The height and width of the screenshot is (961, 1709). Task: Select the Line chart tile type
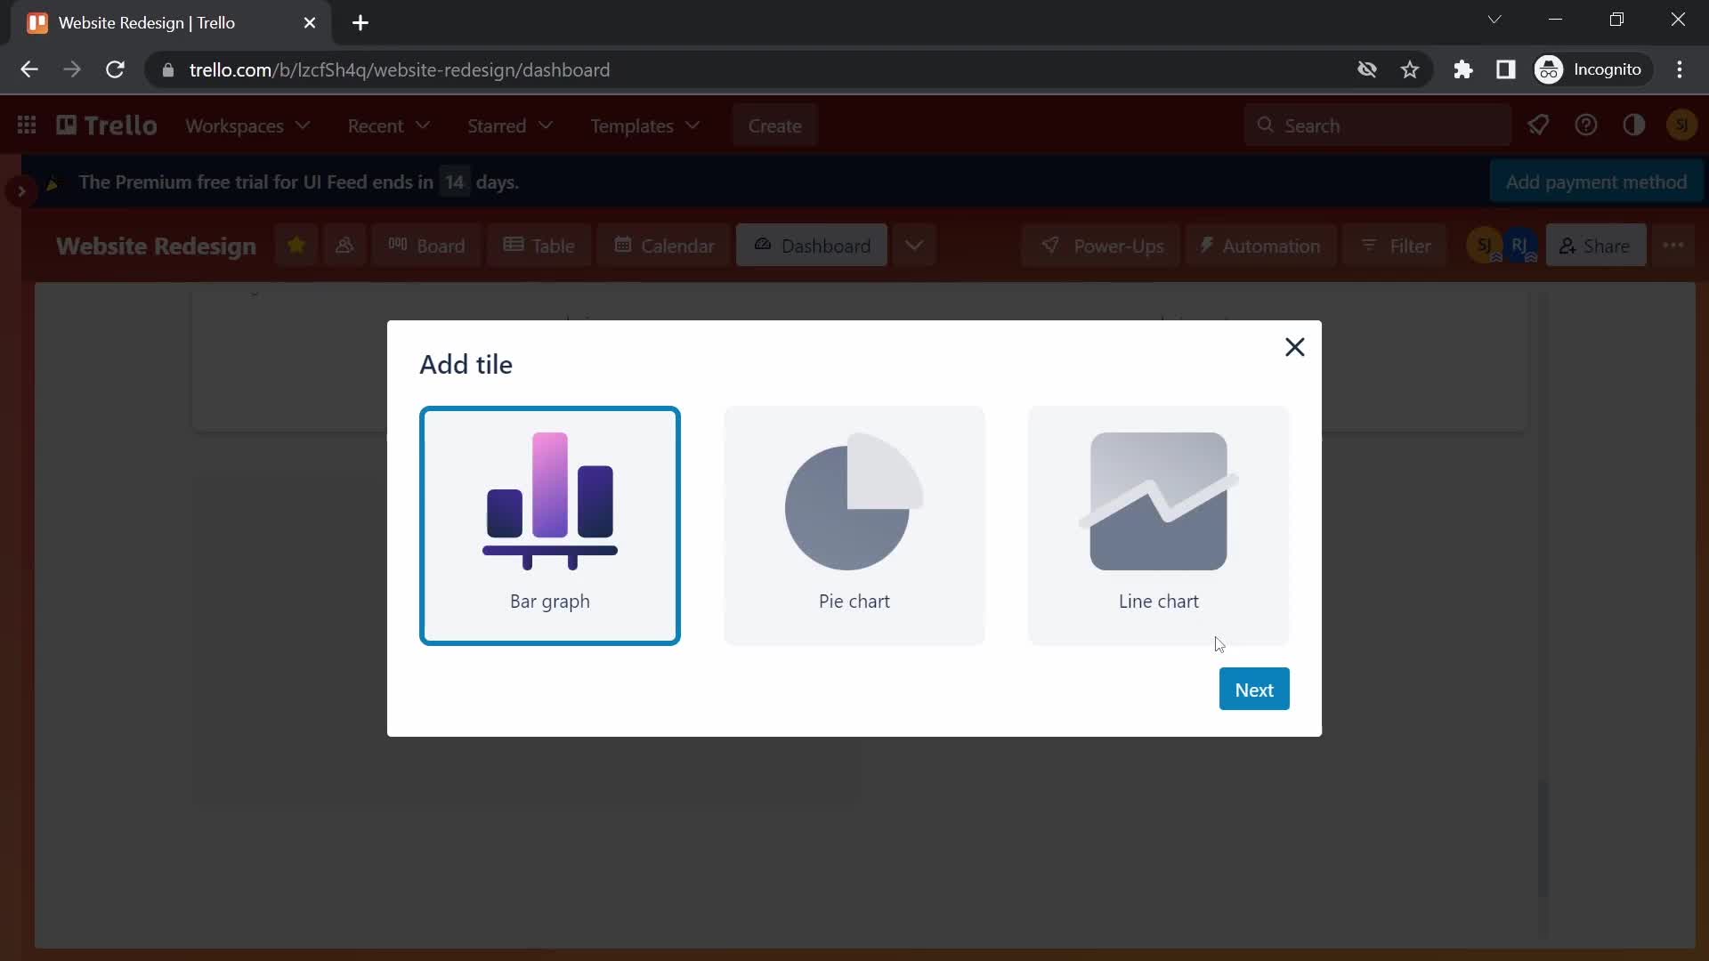tap(1159, 524)
